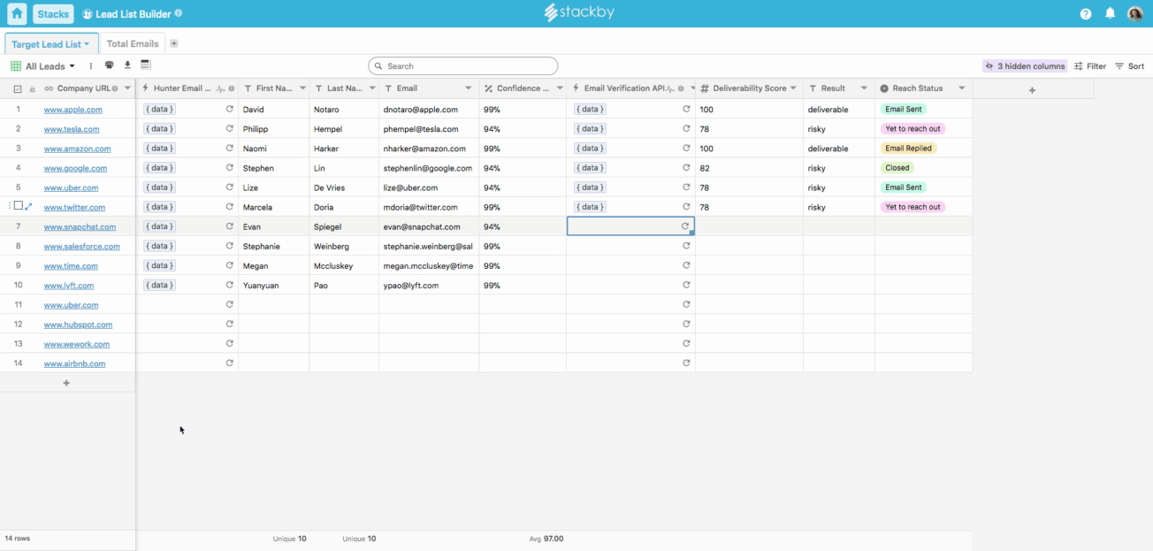Refresh Hunter Email API for hubspot.com row
1153x551 pixels.
pyautogui.click(x=230, y=324)
